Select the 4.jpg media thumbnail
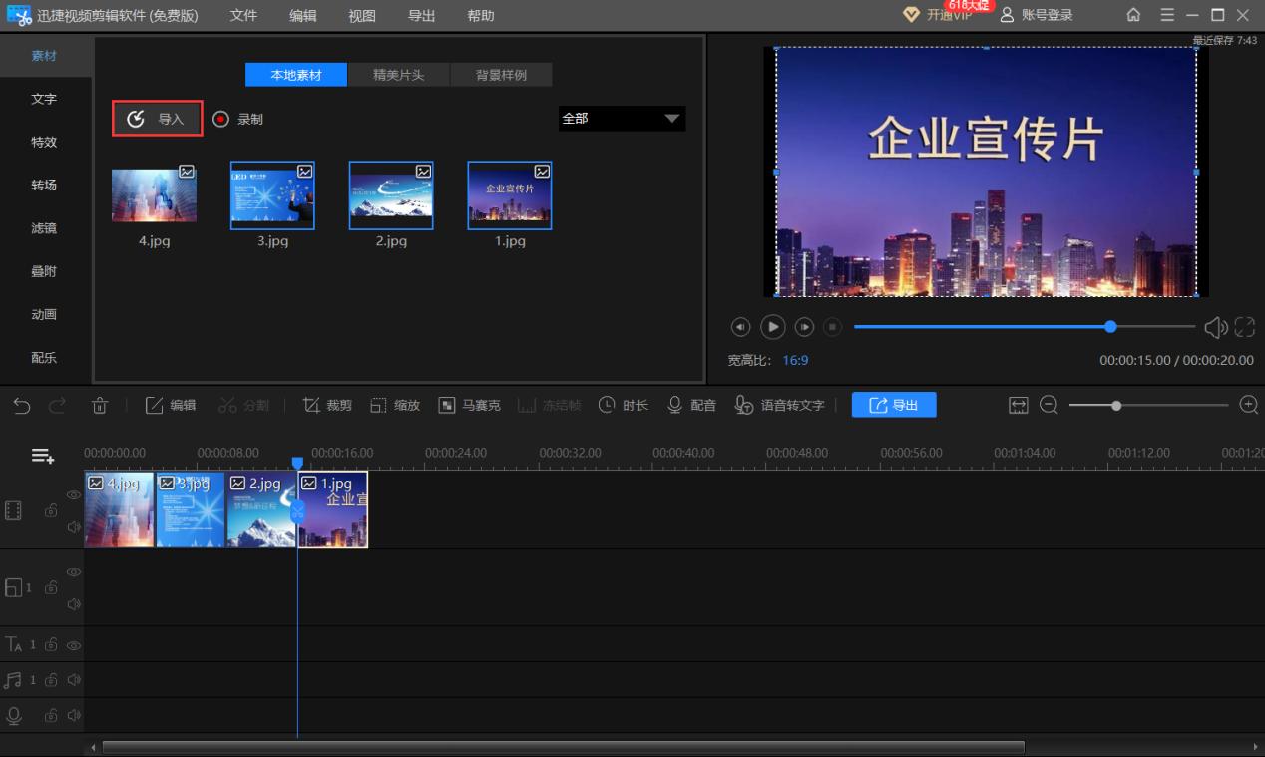The image size is (1265, 757). [154, 195]
